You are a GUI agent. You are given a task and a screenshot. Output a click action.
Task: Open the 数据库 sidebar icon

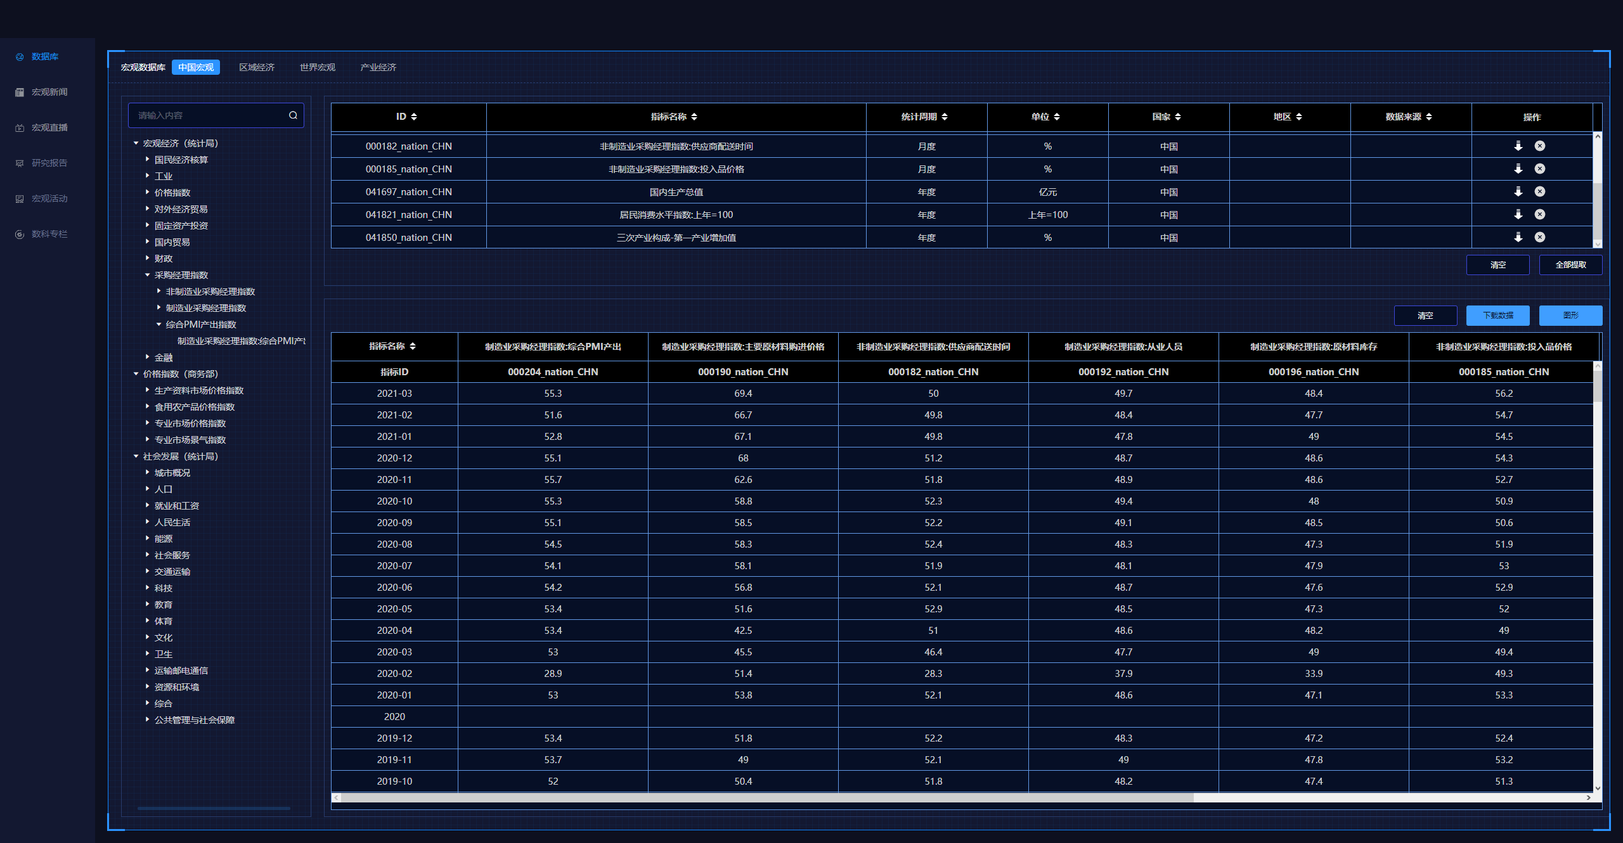pos(20,57)
